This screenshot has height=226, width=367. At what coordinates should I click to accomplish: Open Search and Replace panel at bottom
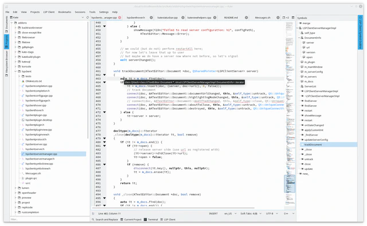coord(104,220)
